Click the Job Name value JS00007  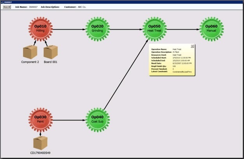pyautogui.click(x=34, y=7)
